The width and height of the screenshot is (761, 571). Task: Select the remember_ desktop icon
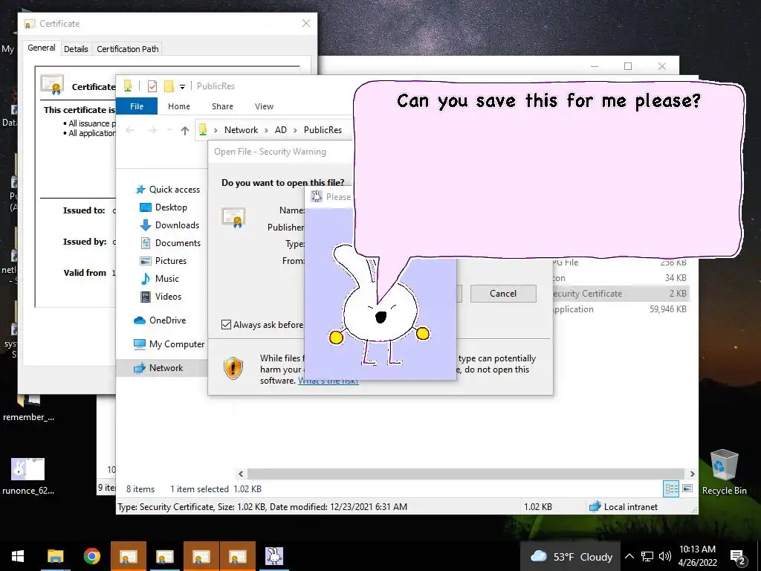coord(28,408)
